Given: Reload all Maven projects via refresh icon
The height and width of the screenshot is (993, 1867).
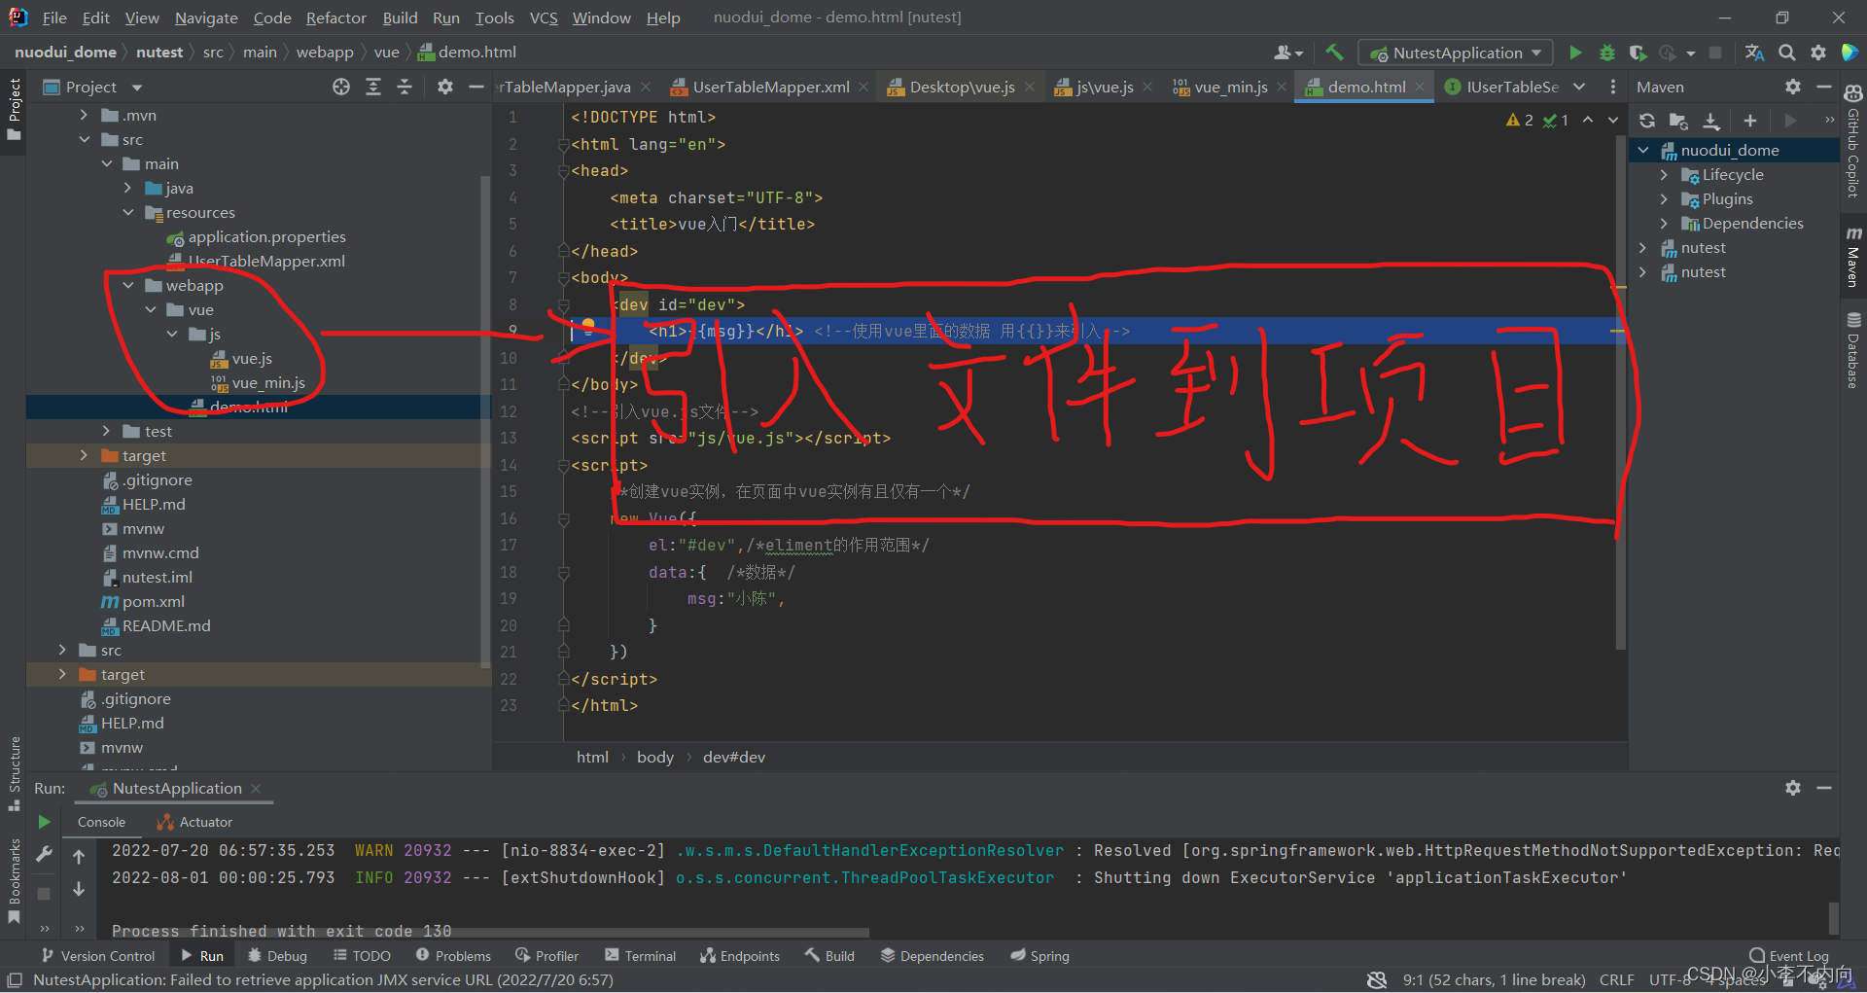Looking at the screenshot, I should [x=1646, y=121].
